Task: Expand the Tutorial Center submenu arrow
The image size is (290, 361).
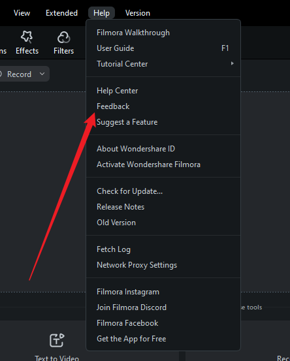Action: 232,63
